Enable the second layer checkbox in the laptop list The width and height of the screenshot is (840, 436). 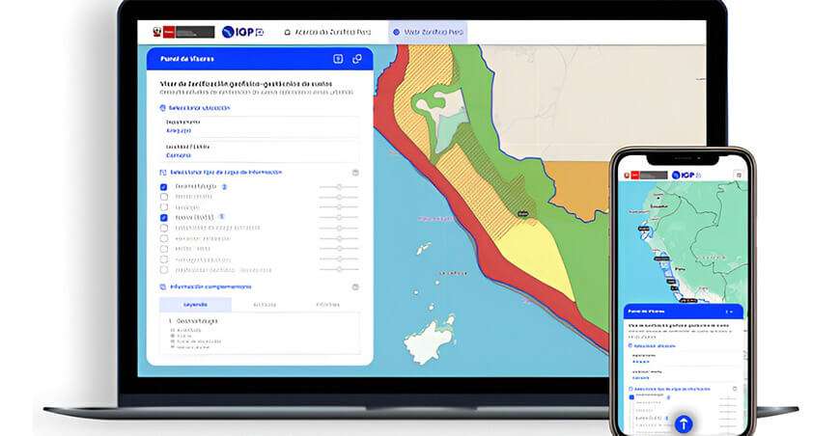pyautogui.click(x=164, y=197)
